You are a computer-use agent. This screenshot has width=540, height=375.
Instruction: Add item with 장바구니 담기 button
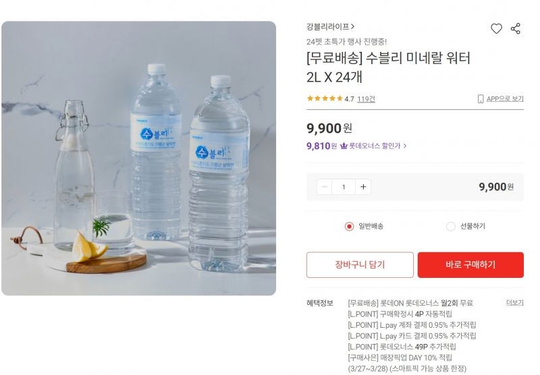[360, 265]
